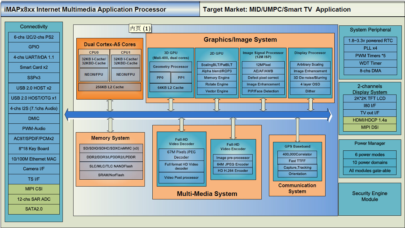Click the GPIO block under Connectivity
Screen dimensions: 405x228
(34, 47)
